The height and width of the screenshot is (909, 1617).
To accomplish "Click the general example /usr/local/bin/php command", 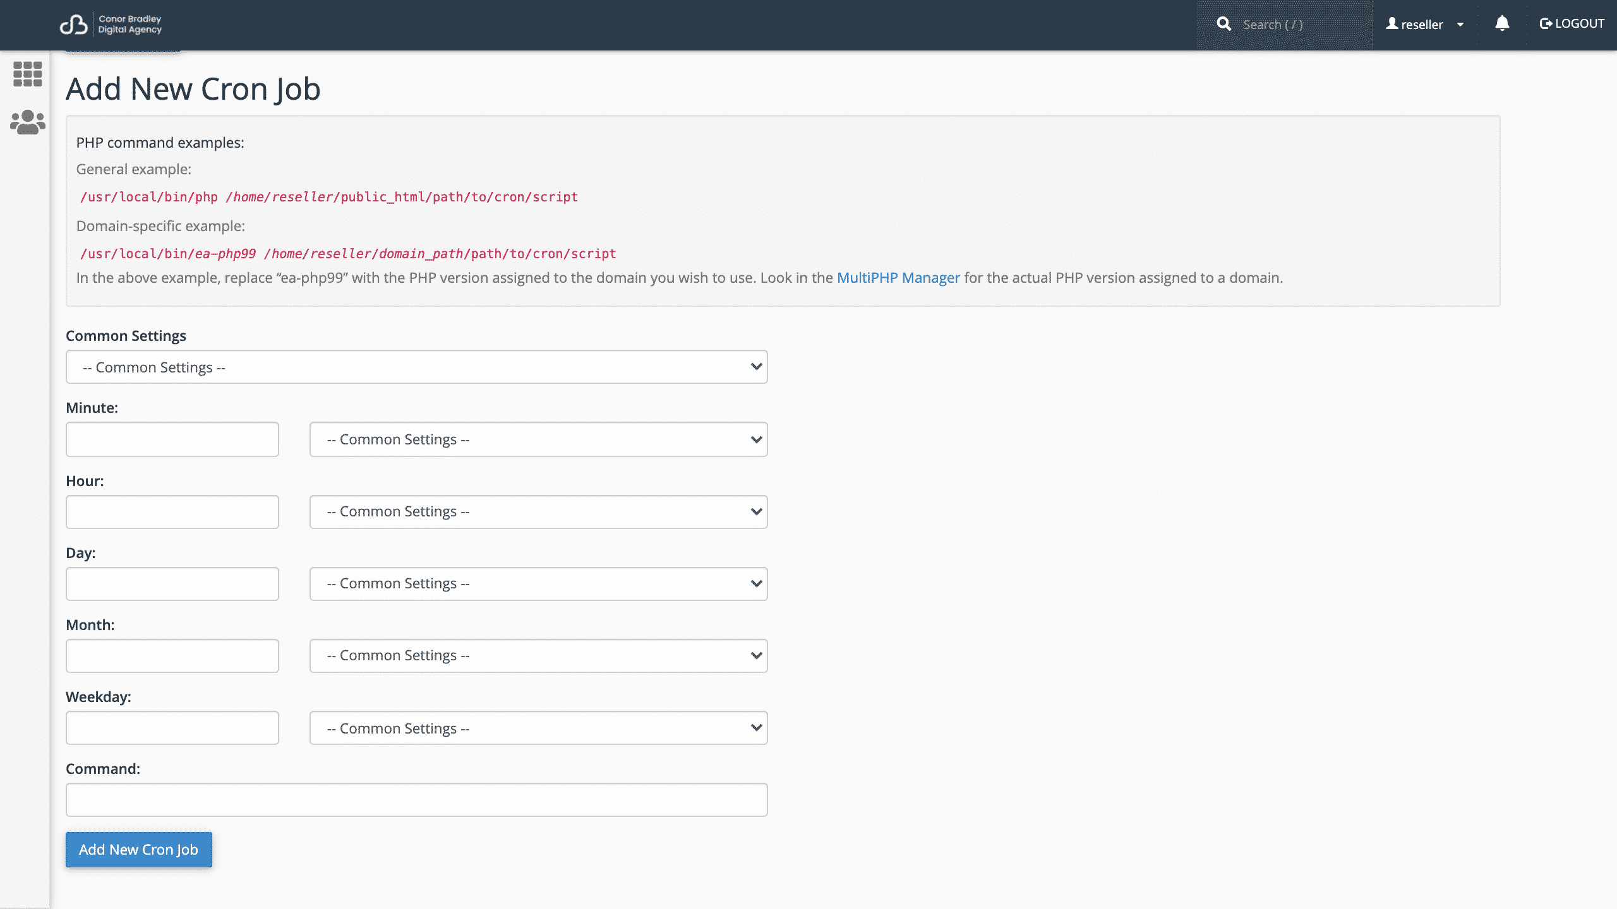I will pos(329,197).
